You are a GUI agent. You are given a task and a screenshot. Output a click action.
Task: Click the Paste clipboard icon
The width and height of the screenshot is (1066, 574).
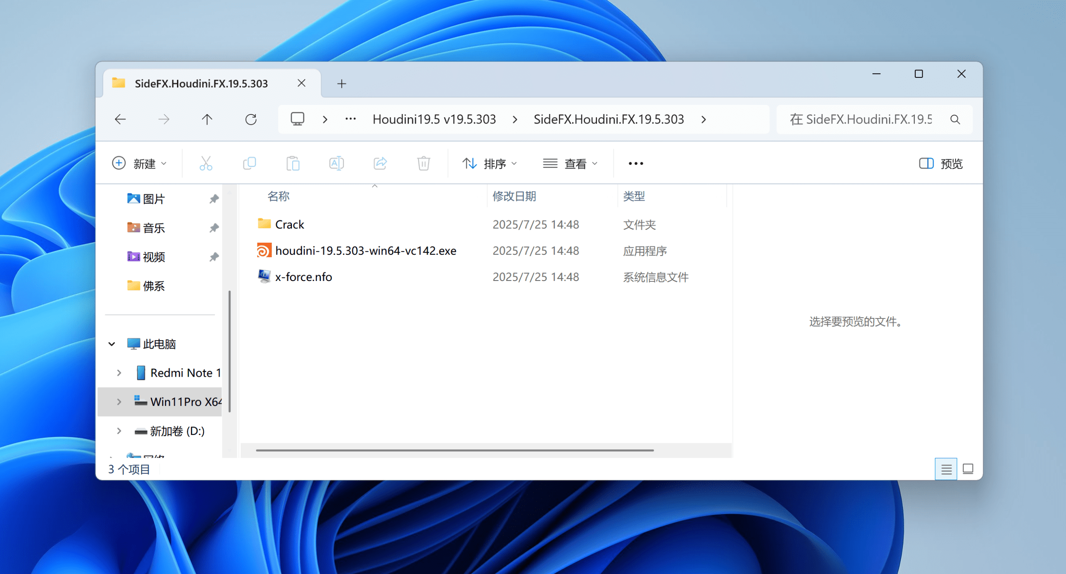pos(293,164)
